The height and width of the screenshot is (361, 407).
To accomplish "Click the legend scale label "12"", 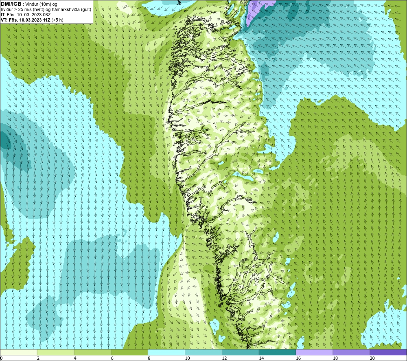I will (224, 358).
